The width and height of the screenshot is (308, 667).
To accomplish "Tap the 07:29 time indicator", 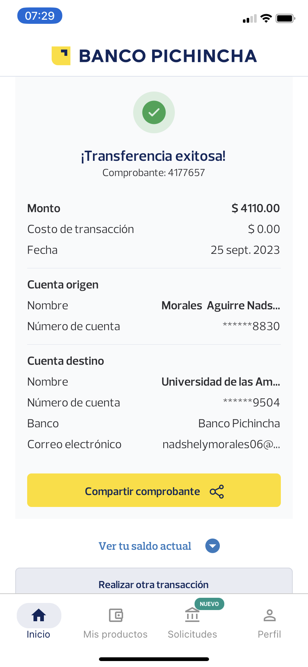I will (x=40, y=16).
